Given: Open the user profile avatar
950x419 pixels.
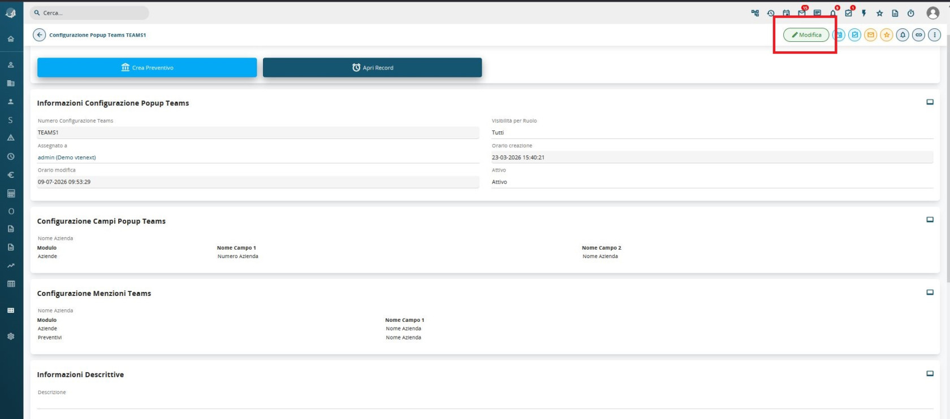Looking at the screenshot, I should 933,13.
